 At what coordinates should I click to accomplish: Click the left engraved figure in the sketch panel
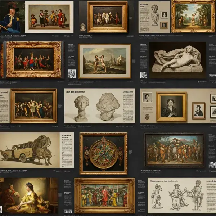point(156,196)
